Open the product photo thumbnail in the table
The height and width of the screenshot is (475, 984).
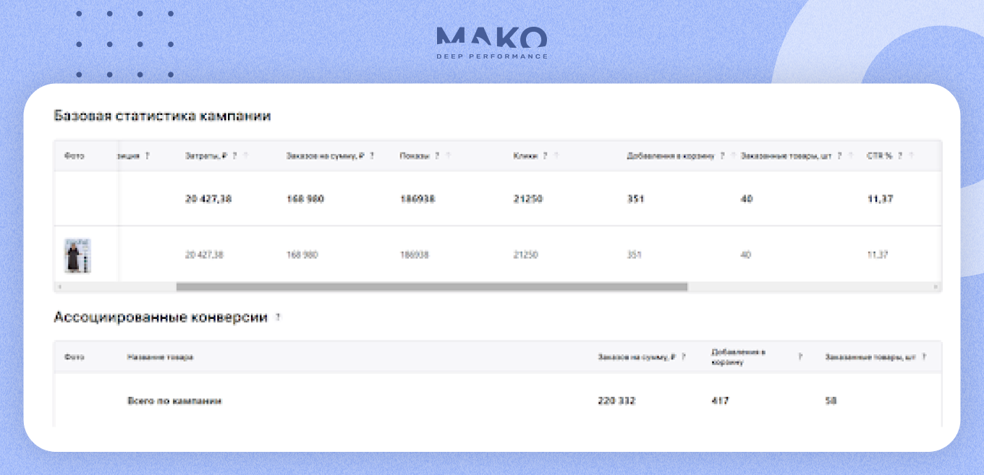(77, 255)
